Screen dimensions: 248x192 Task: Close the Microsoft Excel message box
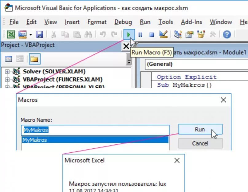pos(177,160)
